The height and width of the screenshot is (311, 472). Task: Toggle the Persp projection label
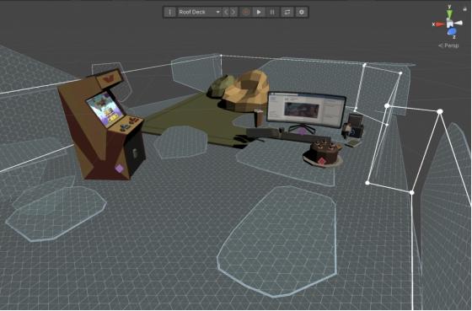coord(448,46)
